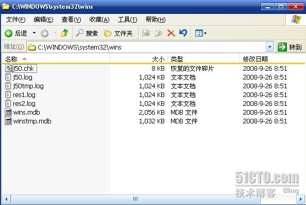
Task: Select the wins.mdb file icon
Action: pos(8,112)
